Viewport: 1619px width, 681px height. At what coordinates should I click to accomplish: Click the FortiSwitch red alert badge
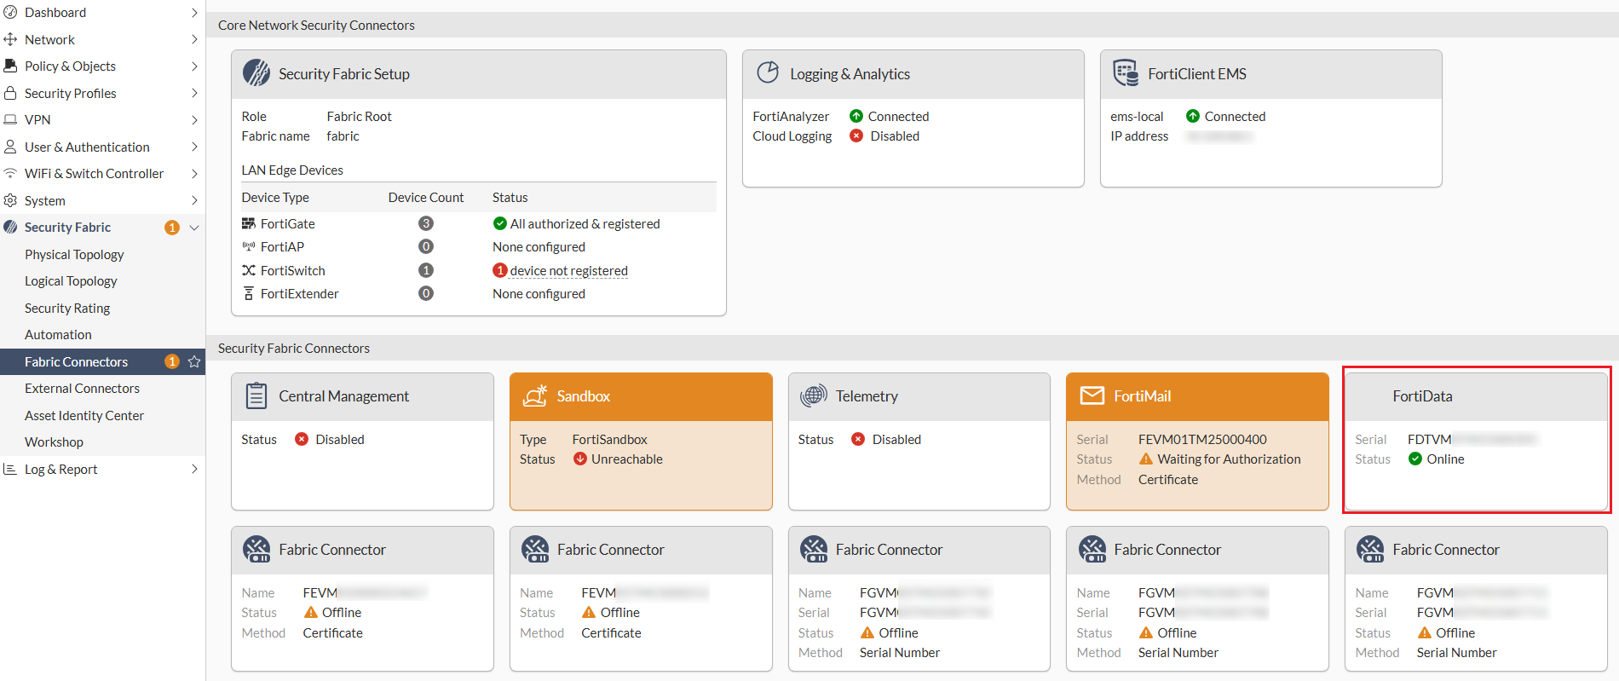point(500,270)
